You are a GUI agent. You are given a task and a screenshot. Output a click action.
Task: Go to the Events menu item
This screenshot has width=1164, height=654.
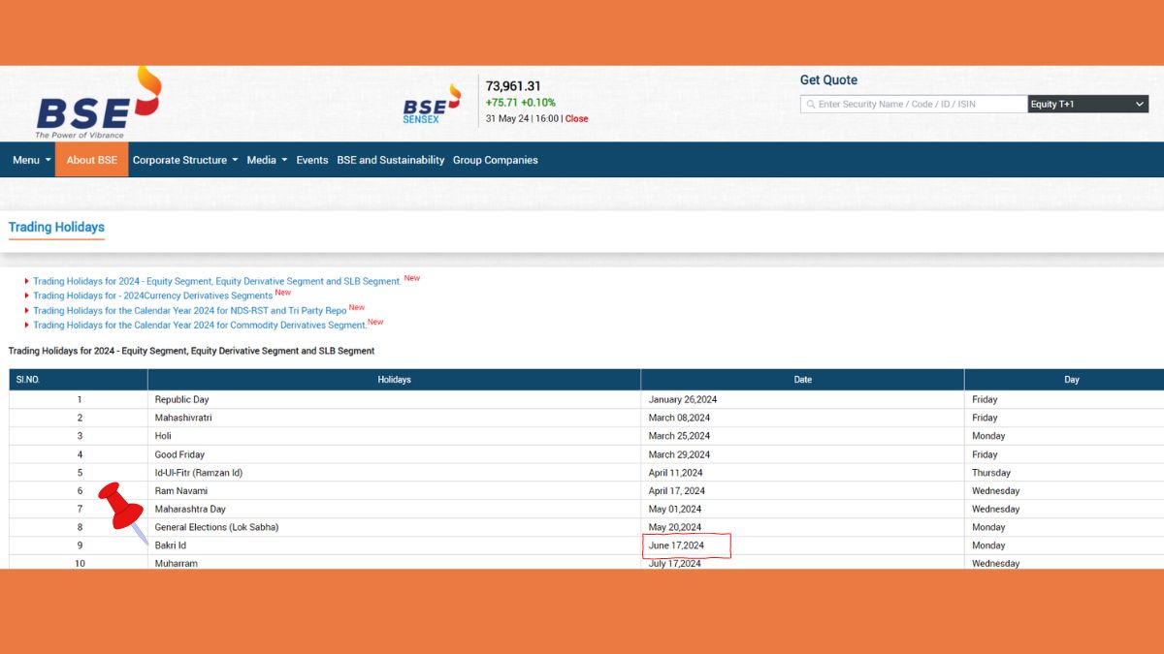[311, 160]
